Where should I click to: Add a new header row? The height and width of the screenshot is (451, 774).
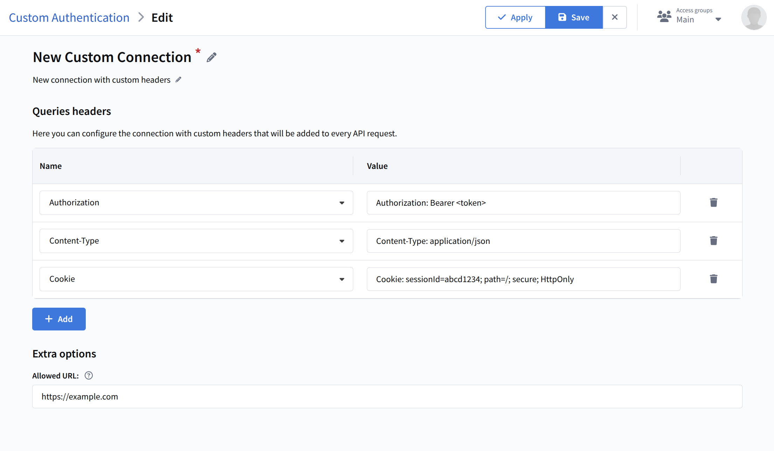click(x=59, y=319)
